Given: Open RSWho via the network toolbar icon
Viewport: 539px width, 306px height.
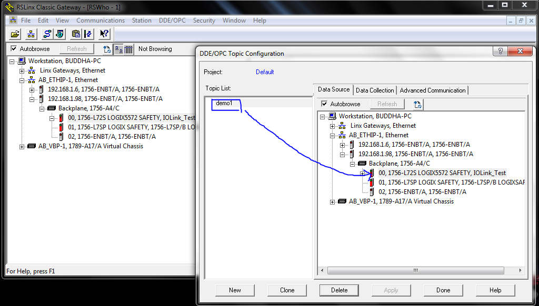Looking at the screenshot, I should pos(31,34).
